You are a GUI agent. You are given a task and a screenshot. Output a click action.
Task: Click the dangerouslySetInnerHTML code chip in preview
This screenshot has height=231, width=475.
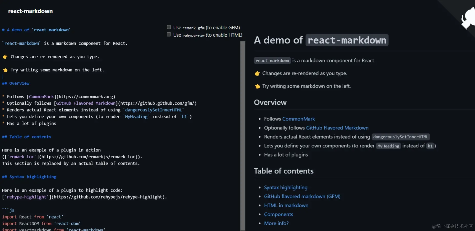400,137
